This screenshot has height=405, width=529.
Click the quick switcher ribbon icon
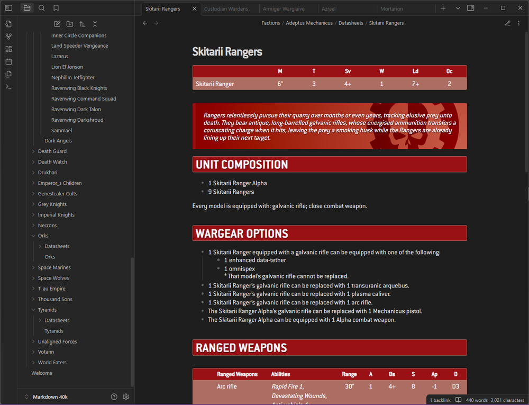(x=9, y=24)
